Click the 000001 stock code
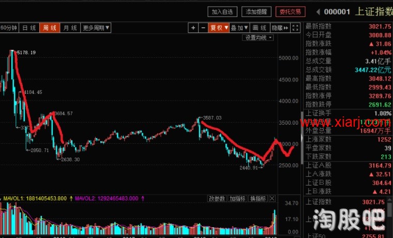Screen dimensions: 393x238 pos(337,12)
